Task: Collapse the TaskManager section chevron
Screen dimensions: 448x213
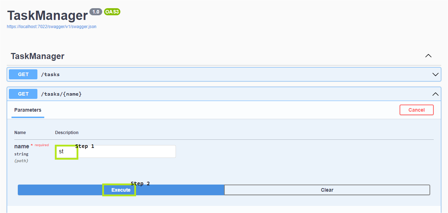Action: (428, 56)
